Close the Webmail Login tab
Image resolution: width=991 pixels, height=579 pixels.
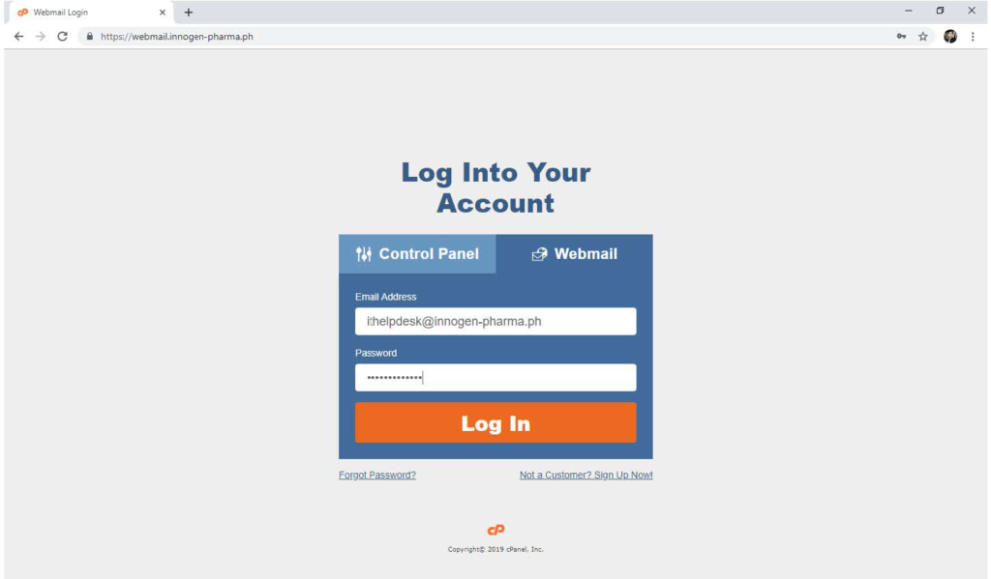[x=163, y=12]
